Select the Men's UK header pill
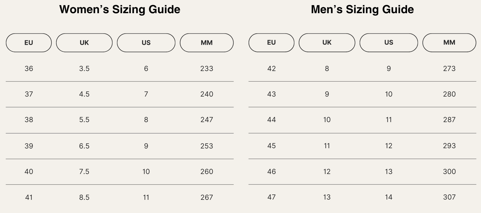481x213 pixels. tap(327, 43)
